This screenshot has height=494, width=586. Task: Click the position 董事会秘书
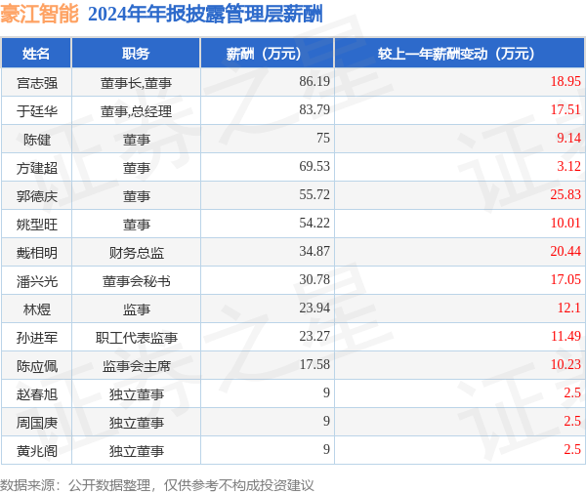[x=136, y=281]
